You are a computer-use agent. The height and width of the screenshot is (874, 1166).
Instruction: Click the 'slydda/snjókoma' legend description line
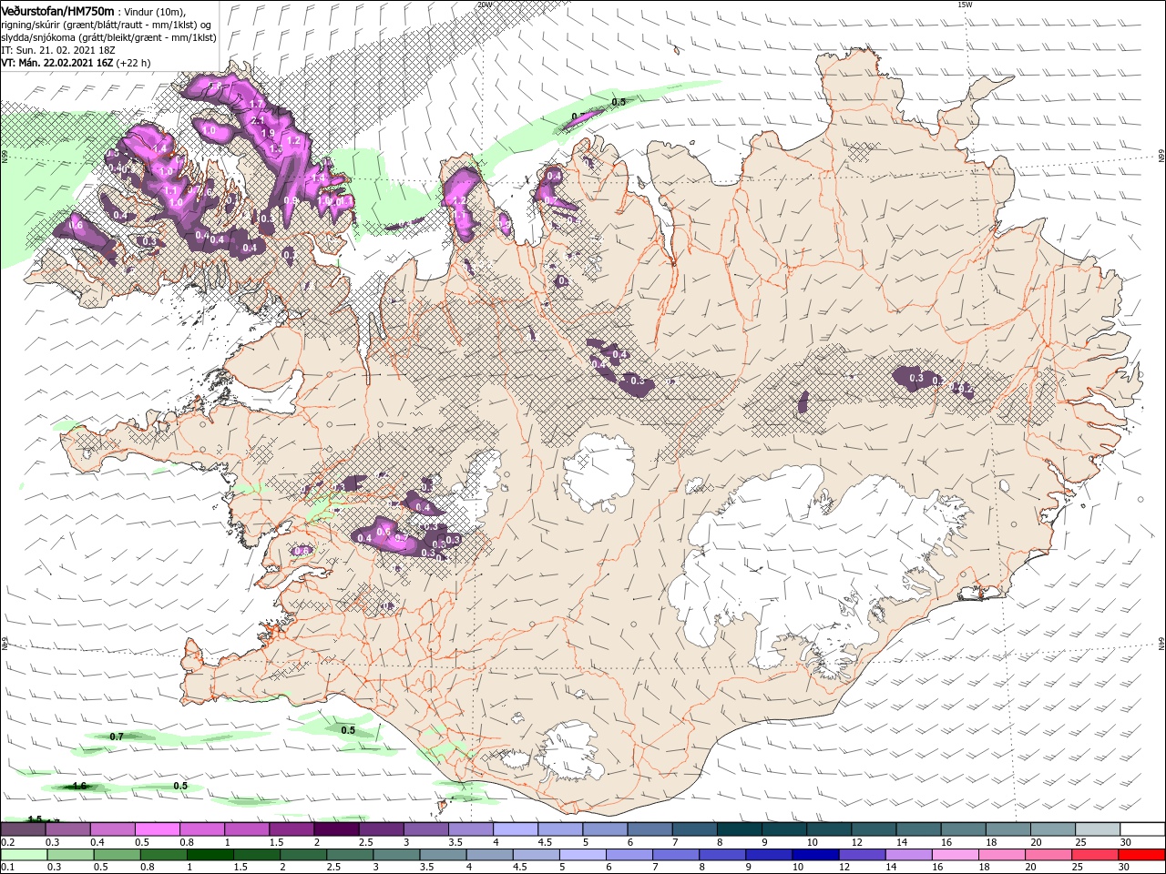[x=109, y=37]
